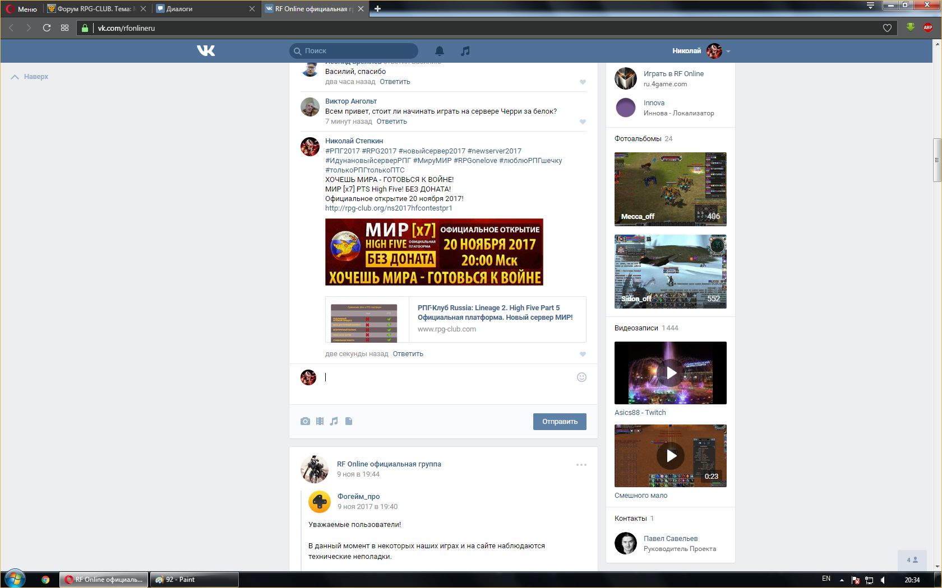
Task: Change EN keyboard language indicator
Action: point(826,579)
